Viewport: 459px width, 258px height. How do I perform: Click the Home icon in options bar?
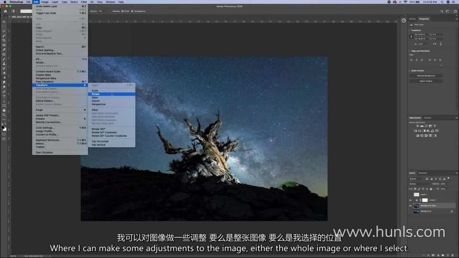click(5, 11)
